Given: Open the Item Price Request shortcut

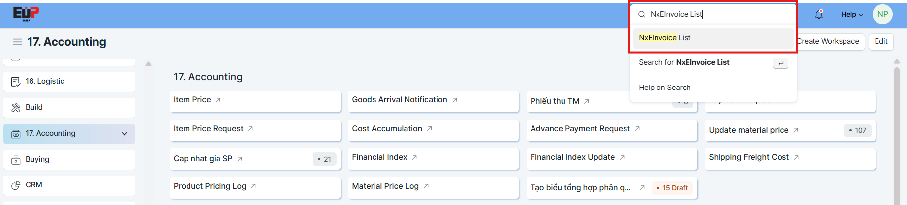Looking at the screenshot, I should click(209, 129).
